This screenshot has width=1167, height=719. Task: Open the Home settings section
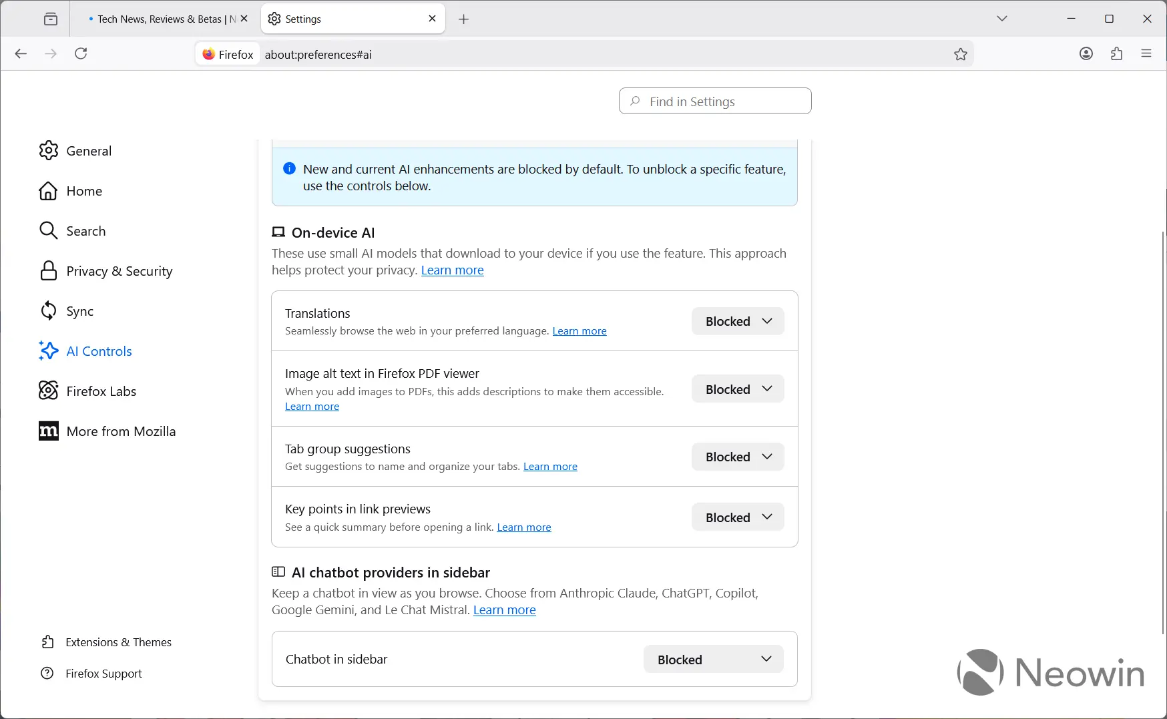(x=83, y=190)
